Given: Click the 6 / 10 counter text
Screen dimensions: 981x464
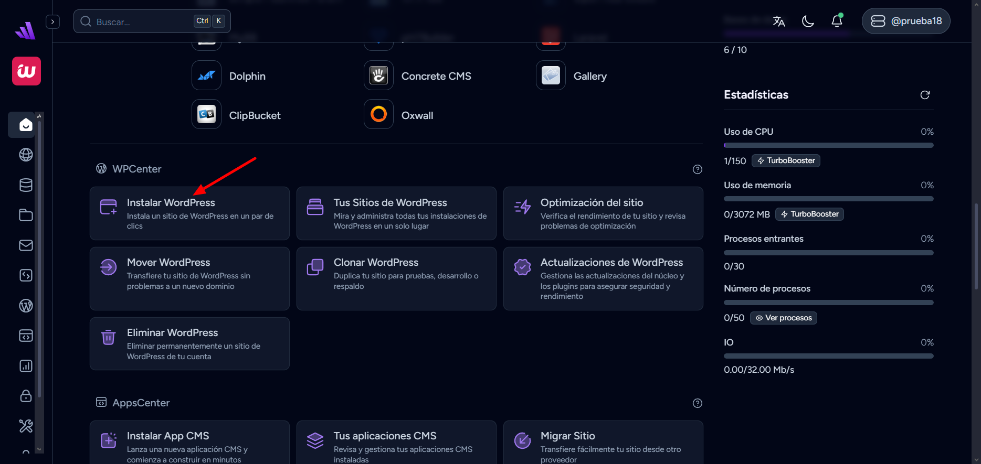Looking at the screenshot, I should pyautogui.click(x=735, y=50).
